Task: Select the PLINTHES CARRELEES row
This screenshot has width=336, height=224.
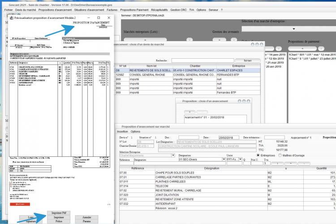Action: pyautogui.click(x=228, y=181)
